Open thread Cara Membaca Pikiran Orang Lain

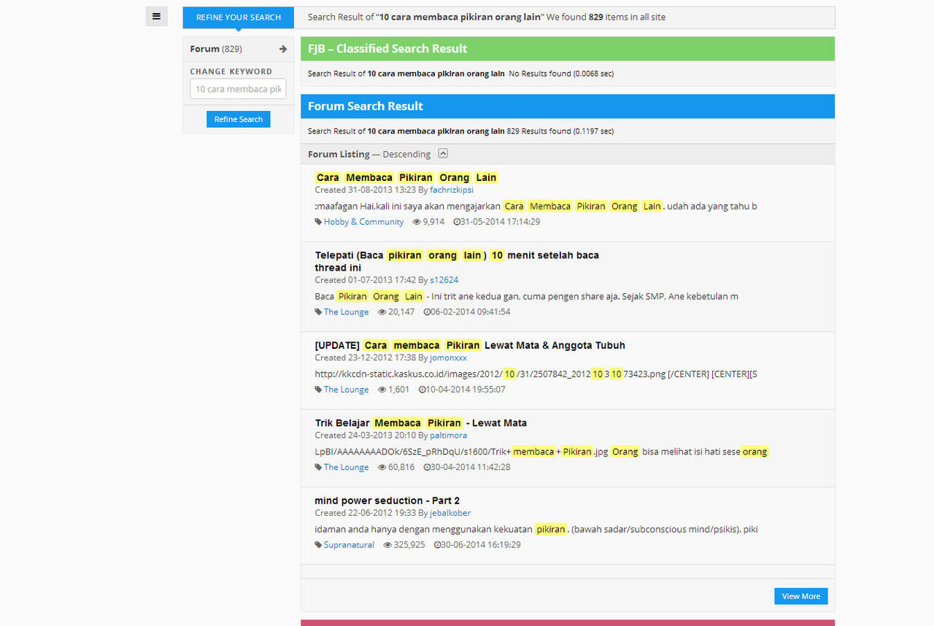[x=406, y=177]
